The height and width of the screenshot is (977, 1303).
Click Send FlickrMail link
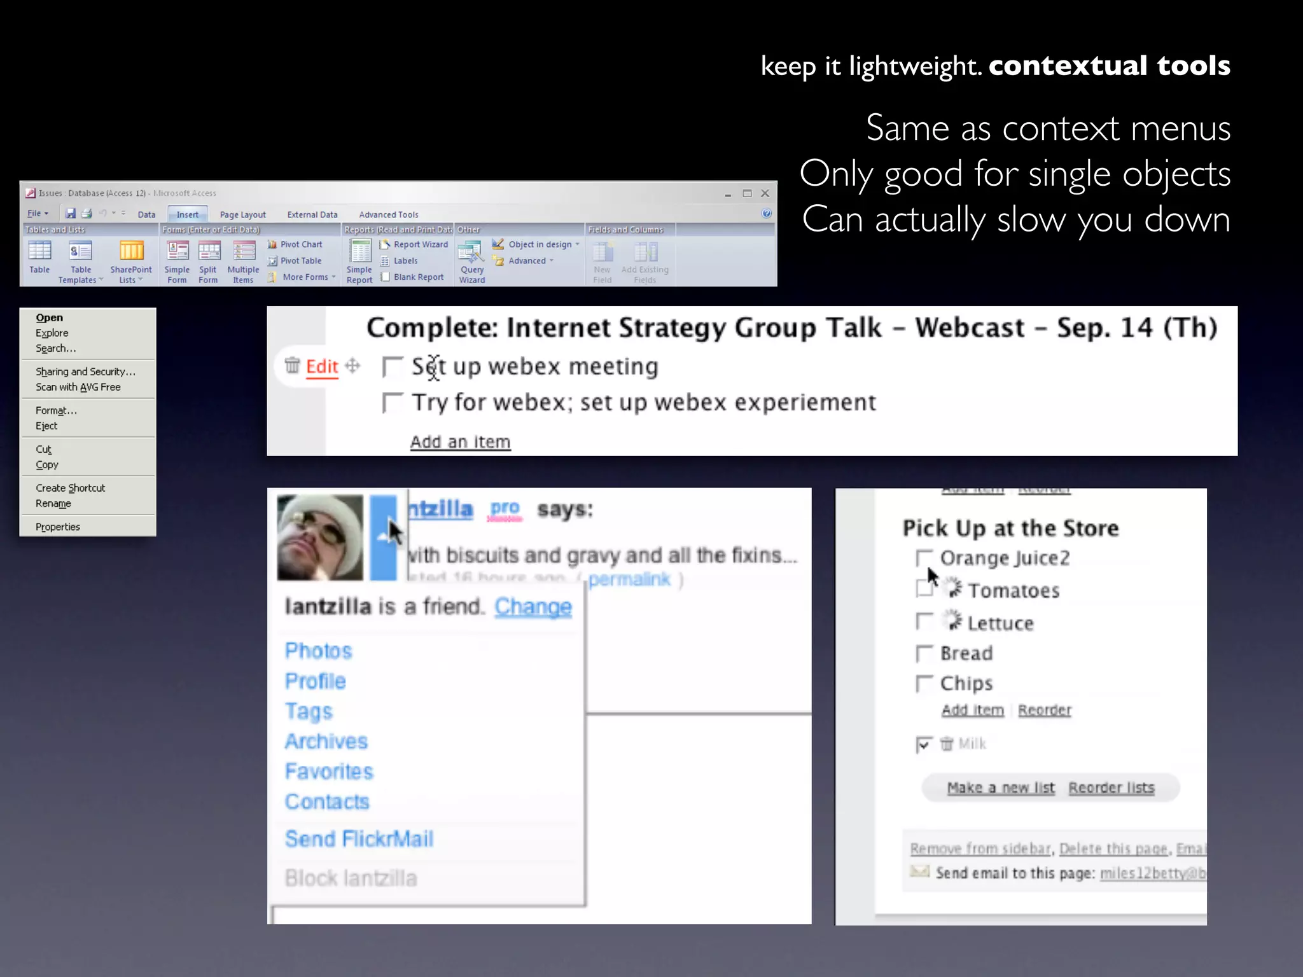click(359, 839)
